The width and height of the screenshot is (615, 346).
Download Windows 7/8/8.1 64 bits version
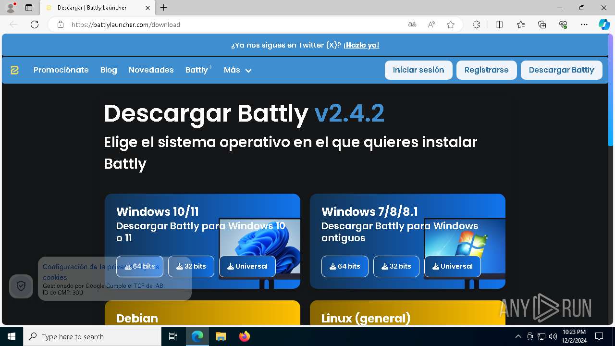(345, 266)
